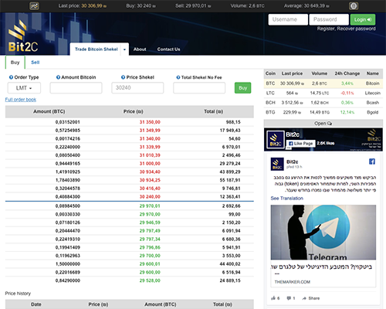Click buy price 29 970,01

coord(150,206)
